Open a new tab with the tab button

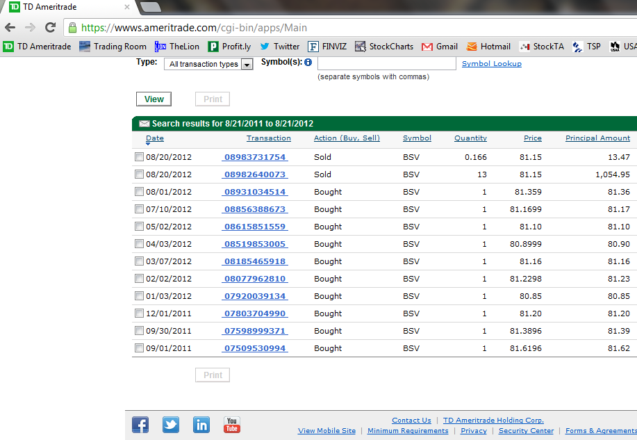tap(150, 6)
